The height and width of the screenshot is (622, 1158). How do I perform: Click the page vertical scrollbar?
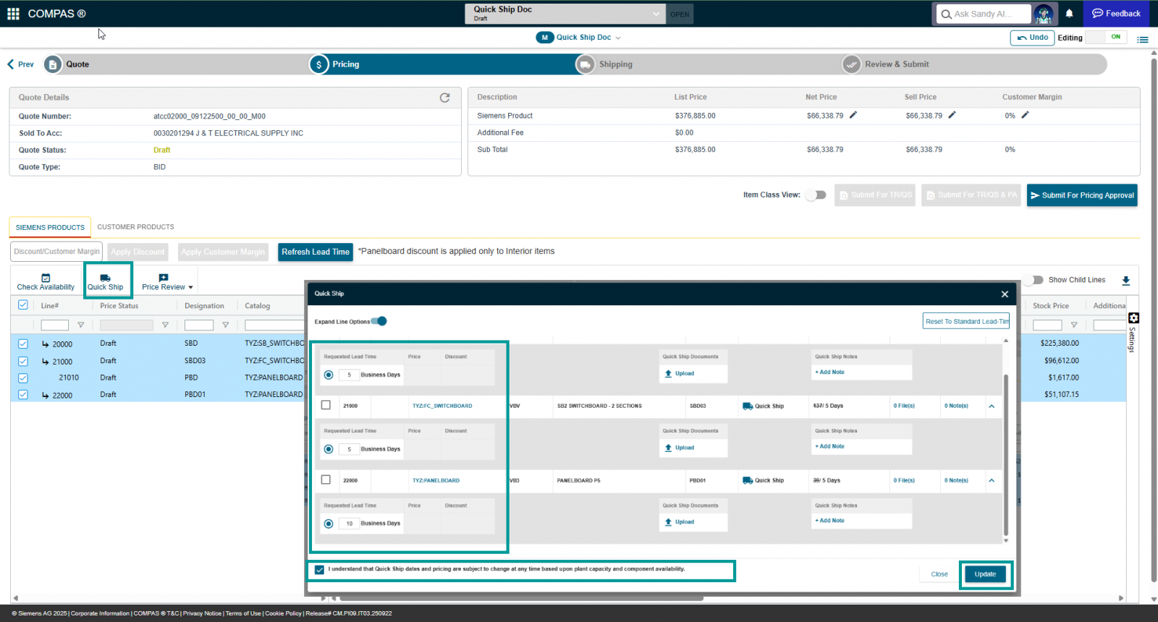pos(1154,320)
